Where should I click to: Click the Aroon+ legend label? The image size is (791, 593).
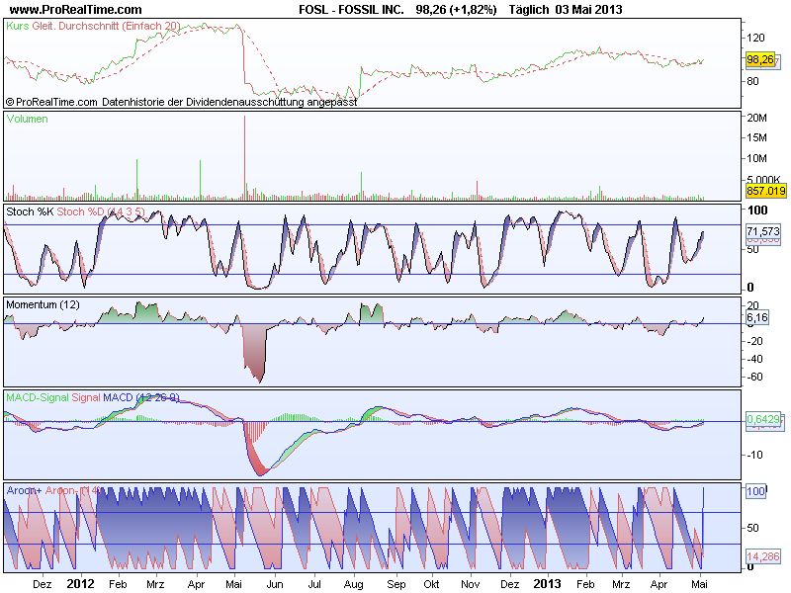24,490
